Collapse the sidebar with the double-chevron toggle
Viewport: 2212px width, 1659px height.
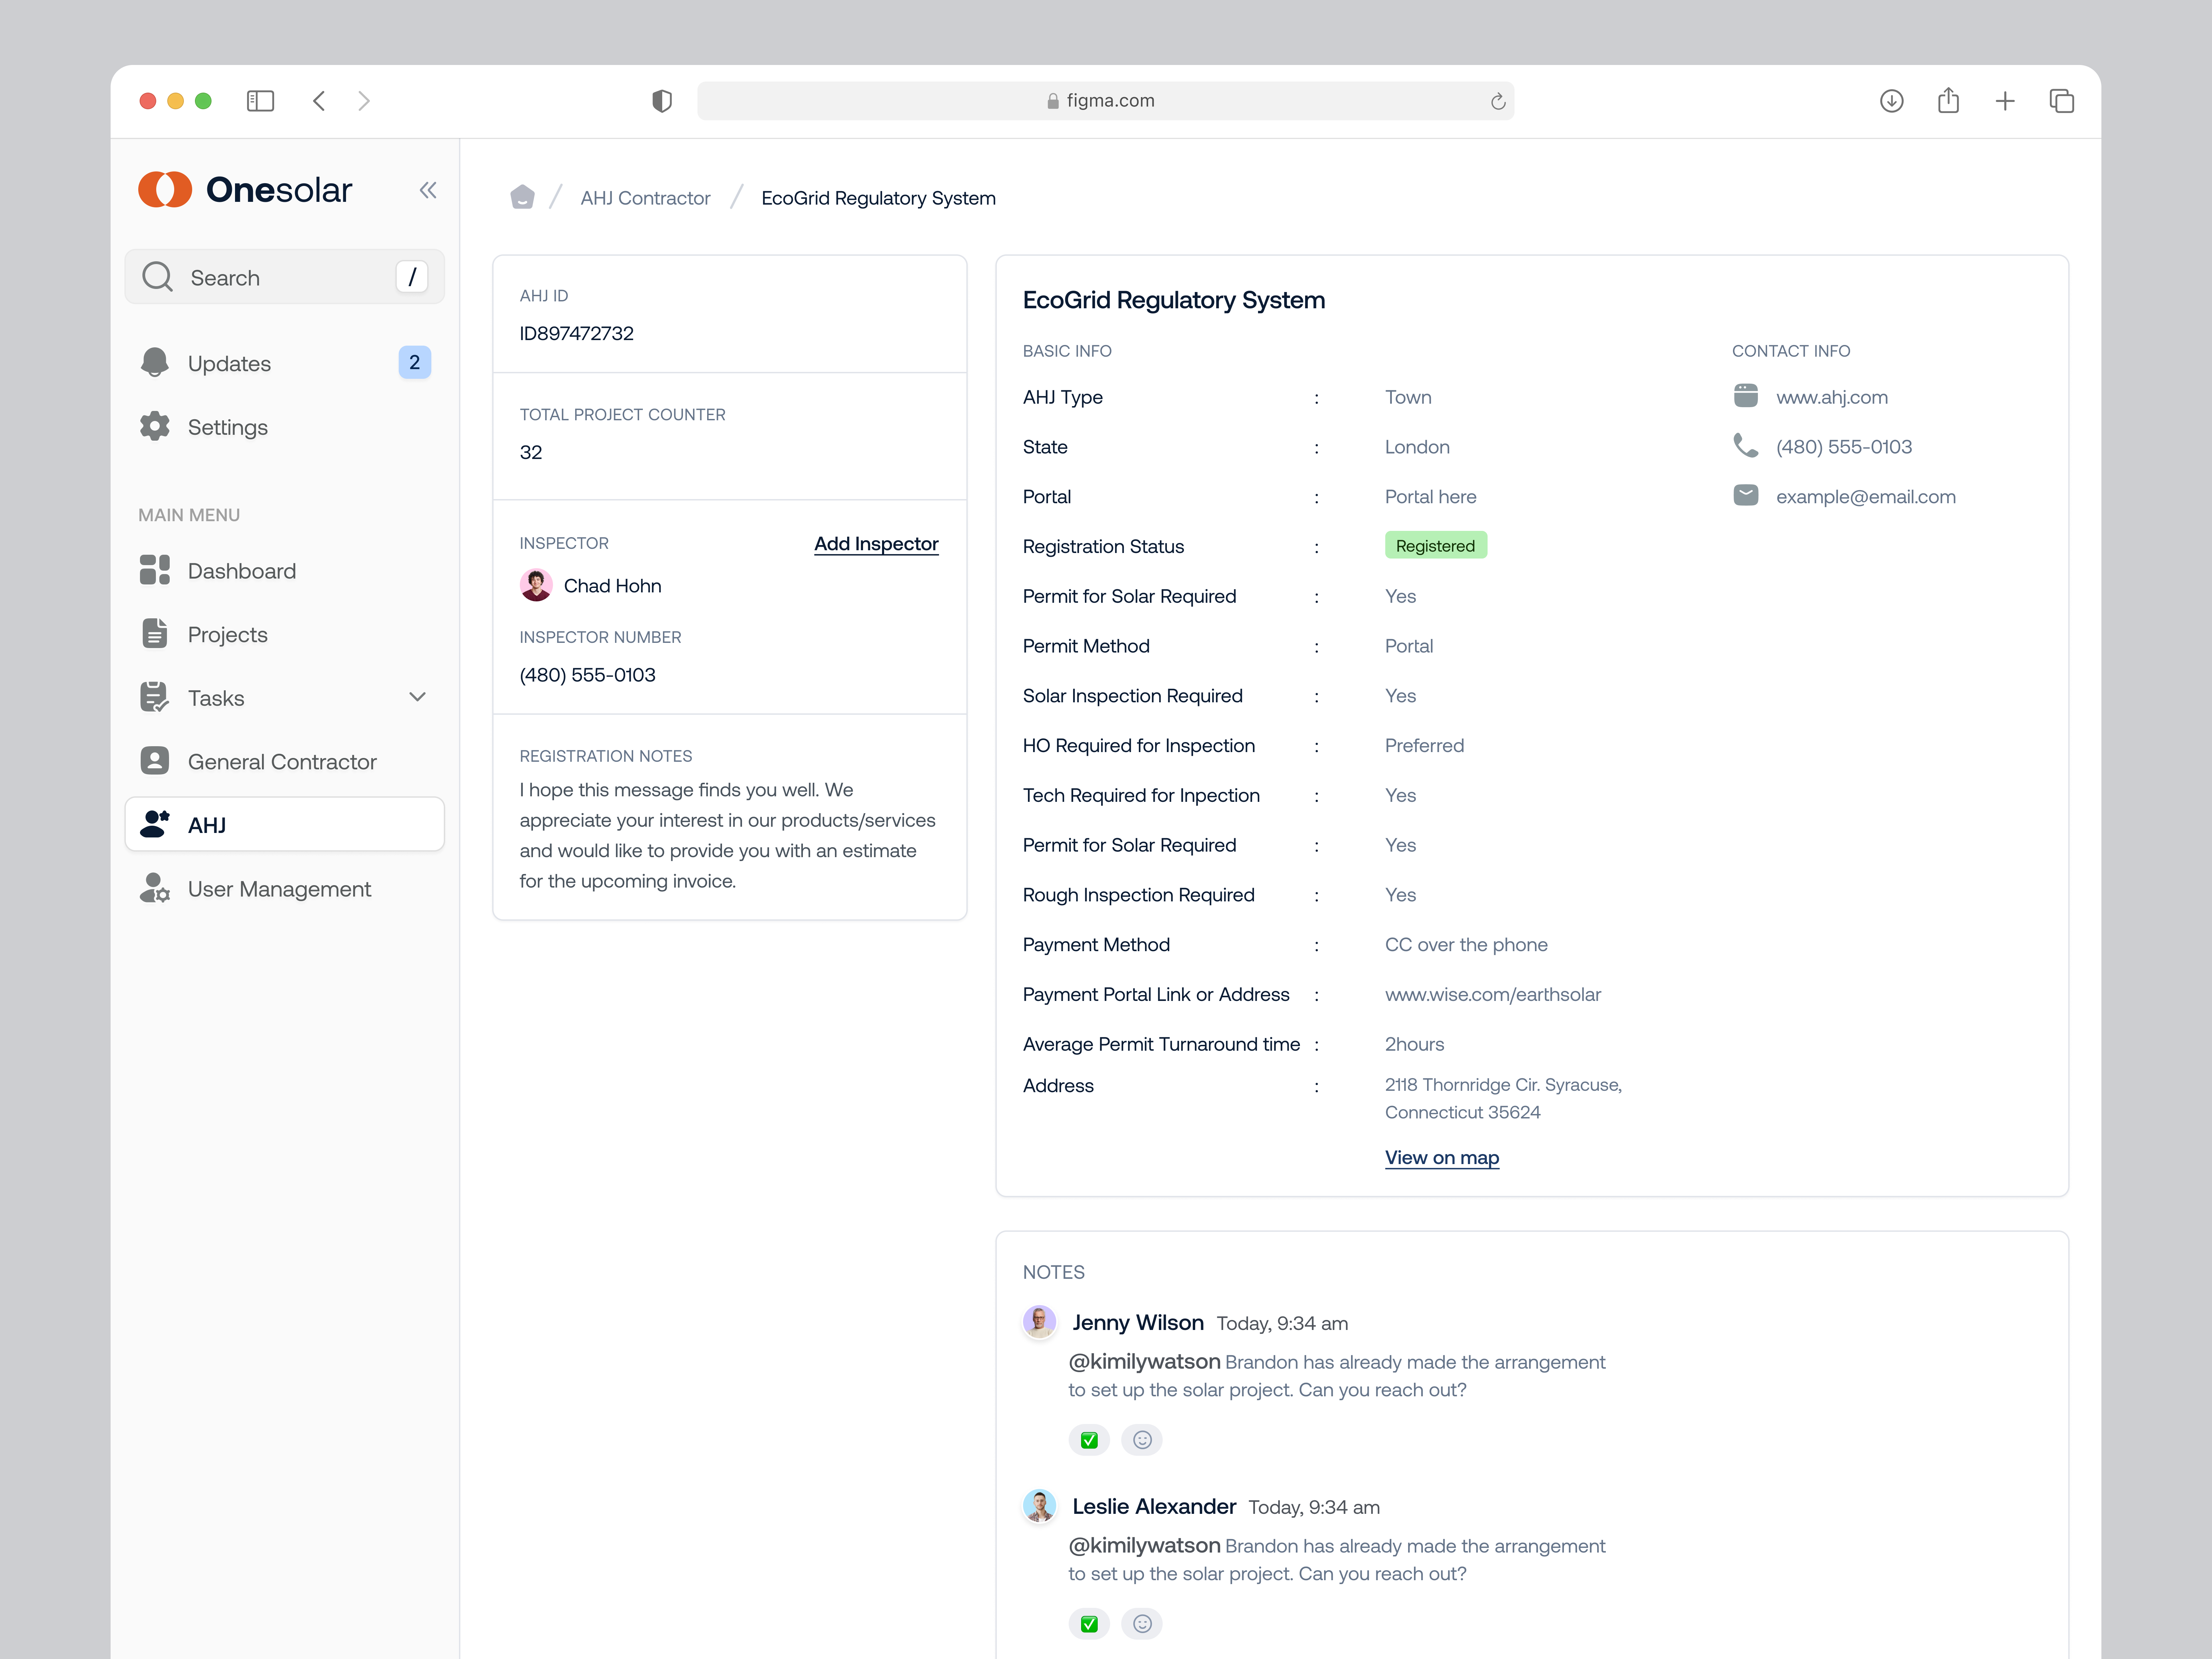click(428, 190)
